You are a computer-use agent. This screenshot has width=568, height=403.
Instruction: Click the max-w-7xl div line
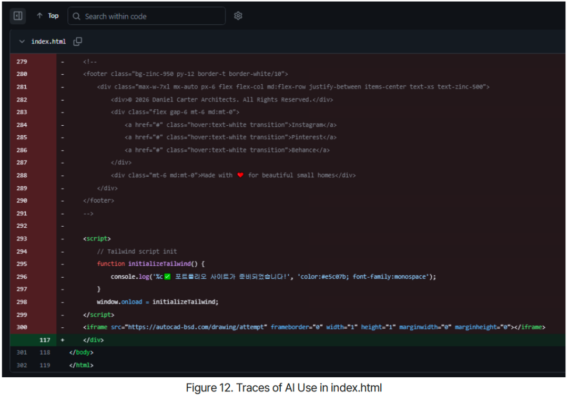pos(293,87)
